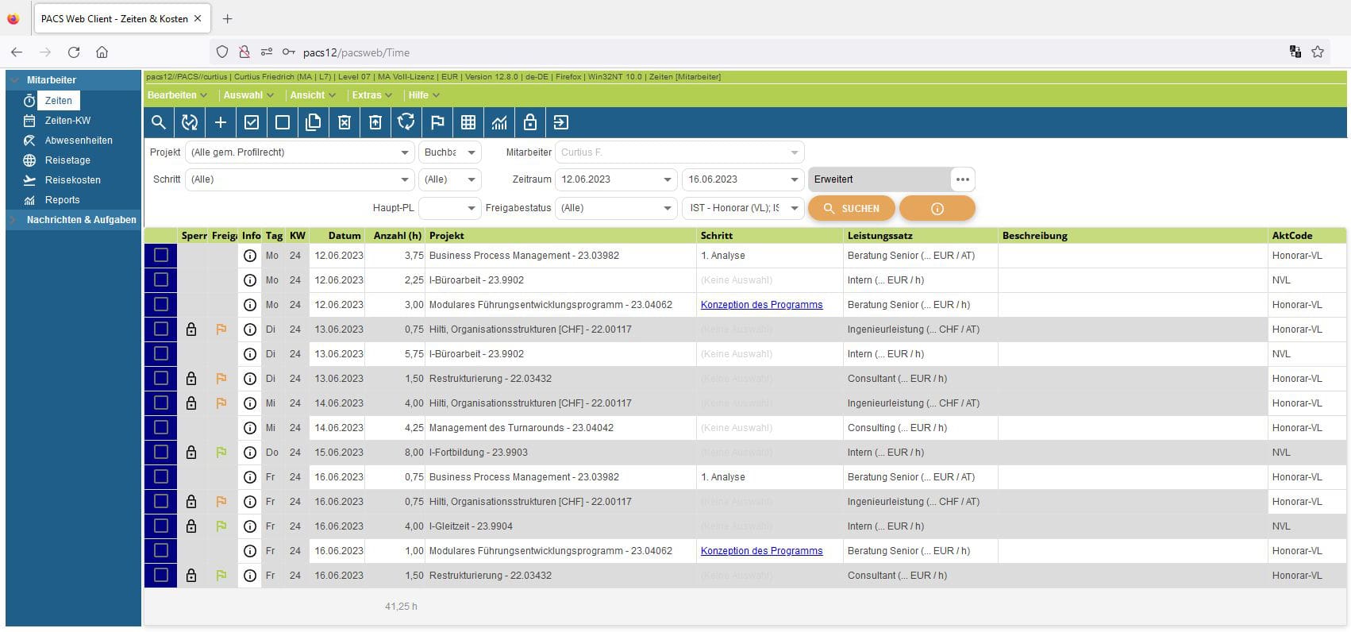Tick checkbox for I-Büroarbeit 13.06.2023 row

coord(161,354)
